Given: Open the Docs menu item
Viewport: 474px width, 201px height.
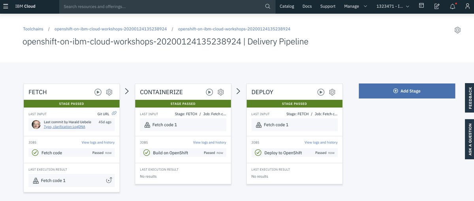Looking at the screenshot, I should coord(307,6).
